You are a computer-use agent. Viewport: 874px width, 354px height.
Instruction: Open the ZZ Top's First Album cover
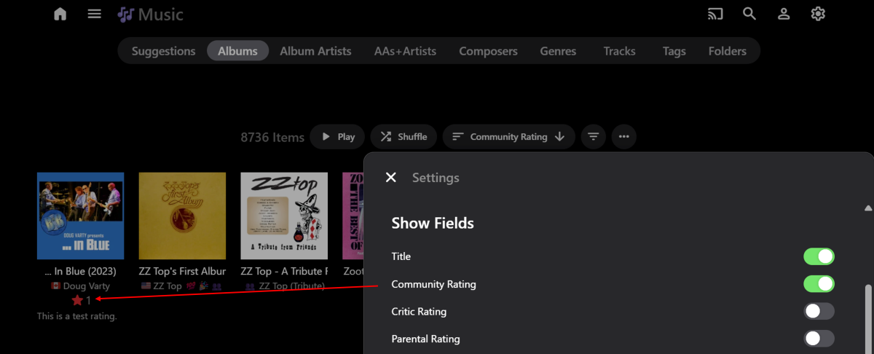182,216
